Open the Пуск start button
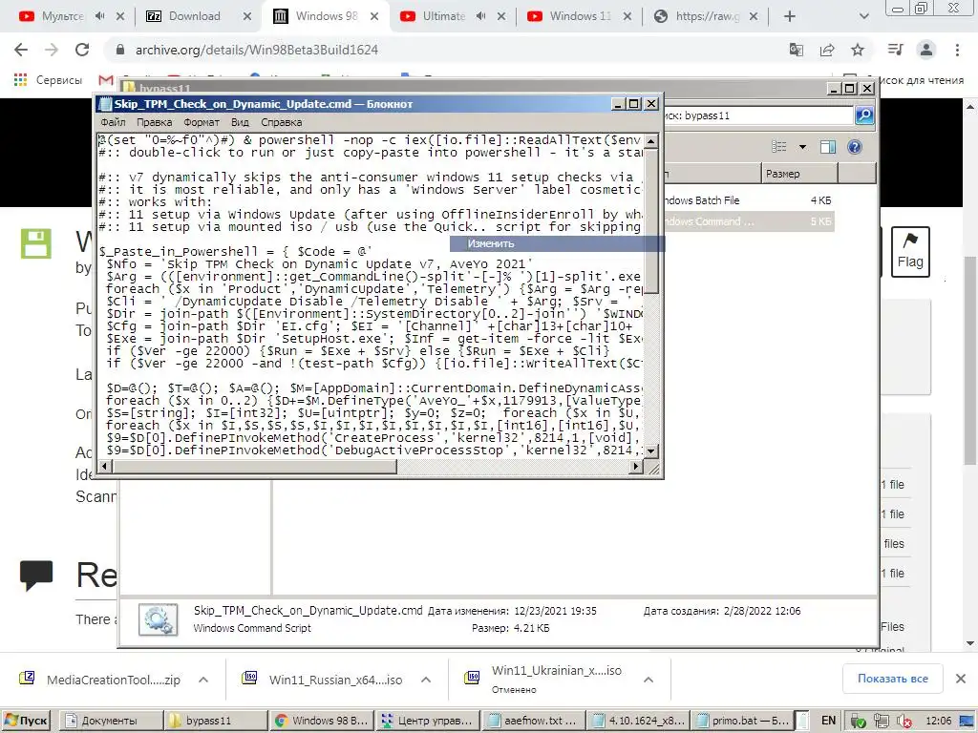This screenshot has height=733, width=978. 26,721
